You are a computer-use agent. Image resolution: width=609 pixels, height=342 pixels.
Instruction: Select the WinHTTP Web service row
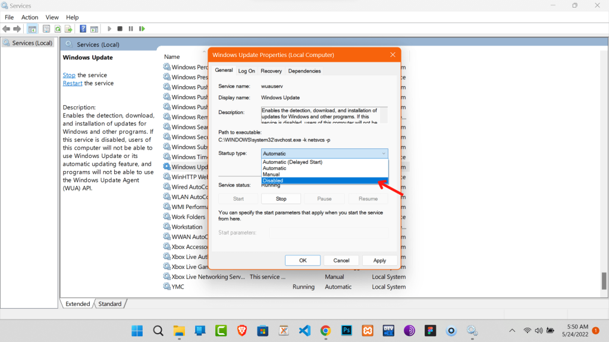[x=186, y=177]
